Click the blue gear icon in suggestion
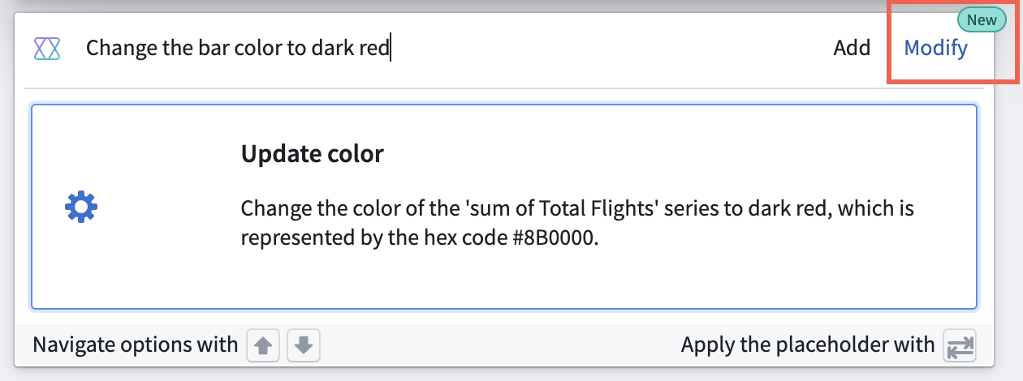 (x=81, y=207)
